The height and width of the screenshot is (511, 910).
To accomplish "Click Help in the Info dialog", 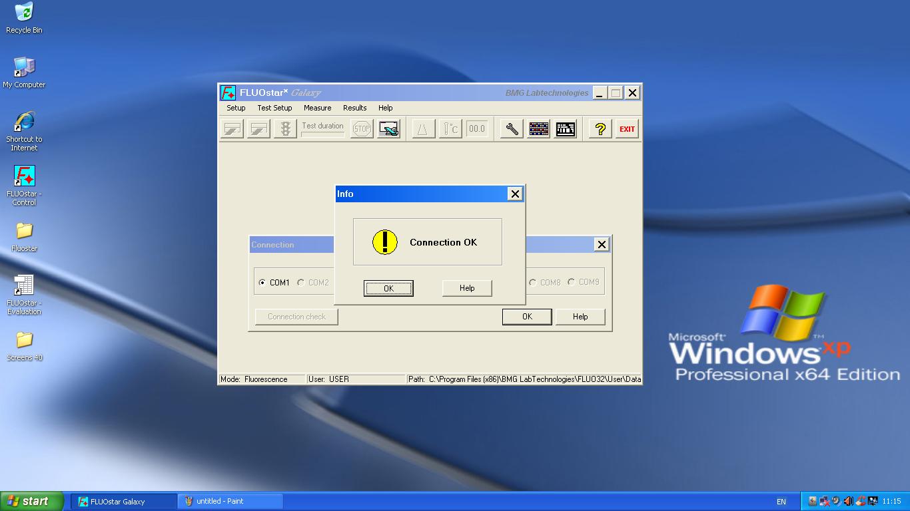I will 467,288.
